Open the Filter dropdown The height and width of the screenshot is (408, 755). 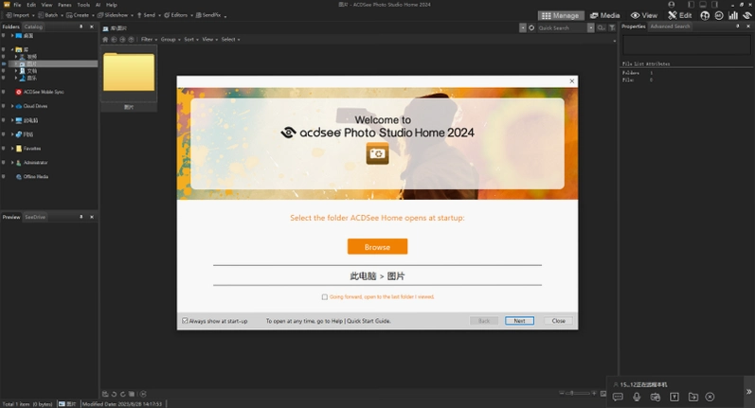pyautogui.click(x=149, y=39)
